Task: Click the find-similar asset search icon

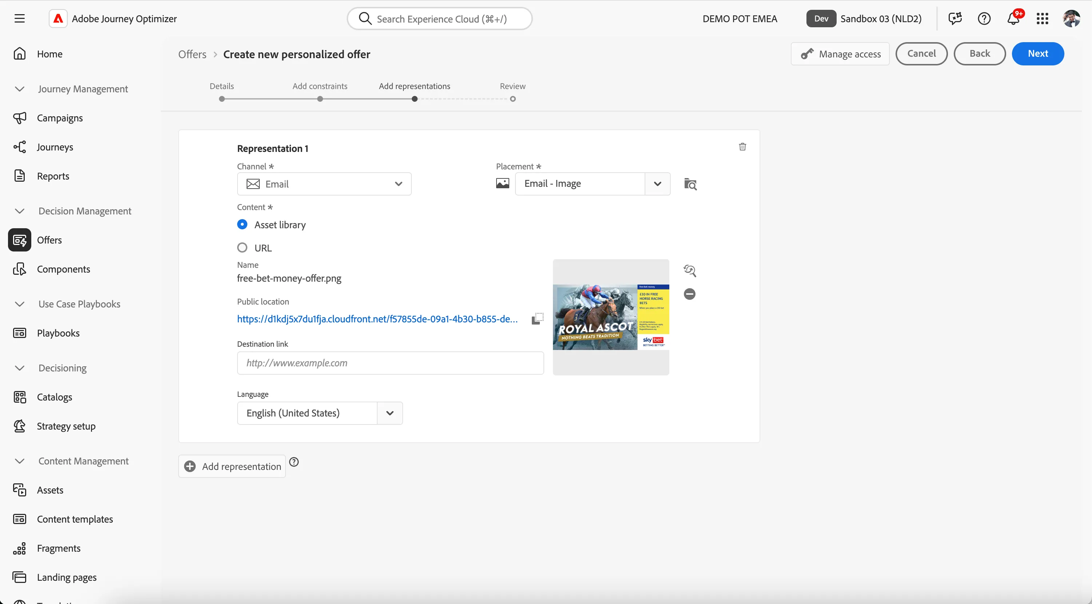Action: (690, 271)
